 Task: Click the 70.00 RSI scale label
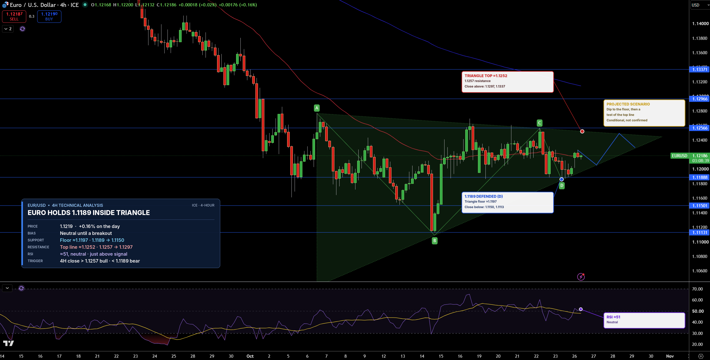pos(697,289)
